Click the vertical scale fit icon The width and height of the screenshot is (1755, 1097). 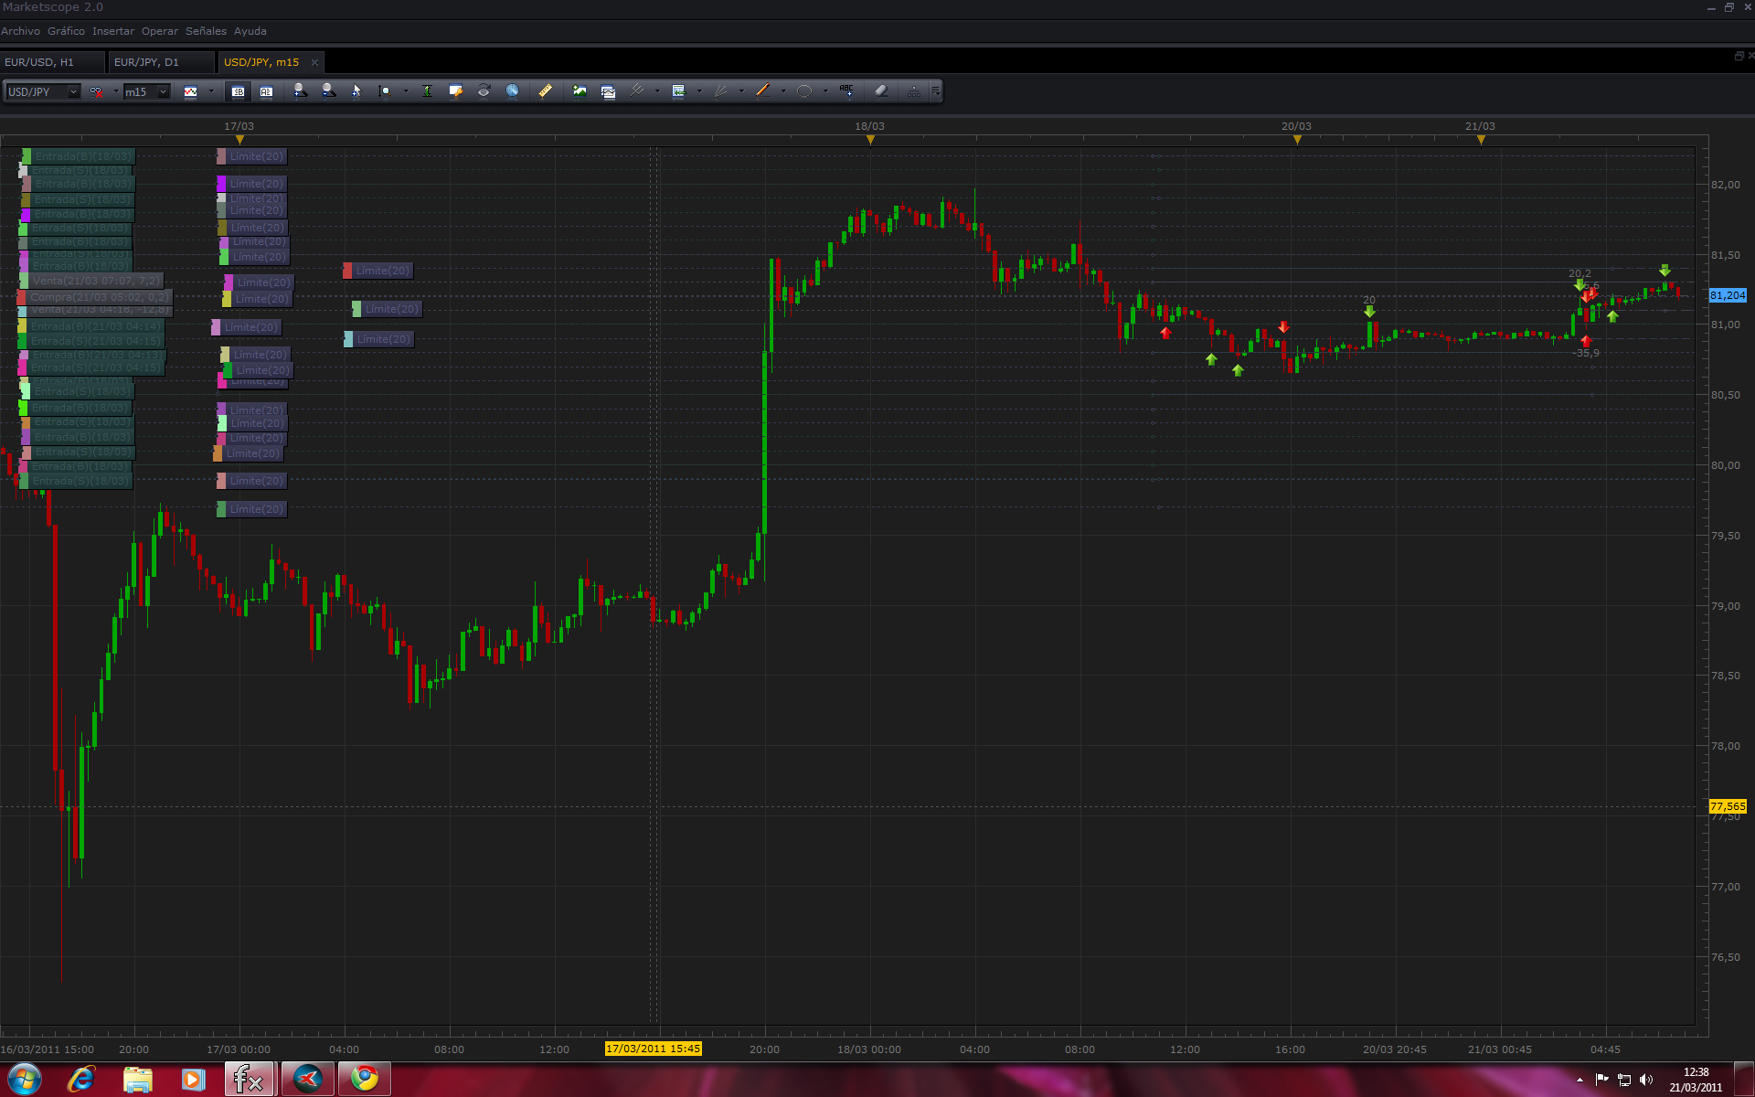click(427, 91)
